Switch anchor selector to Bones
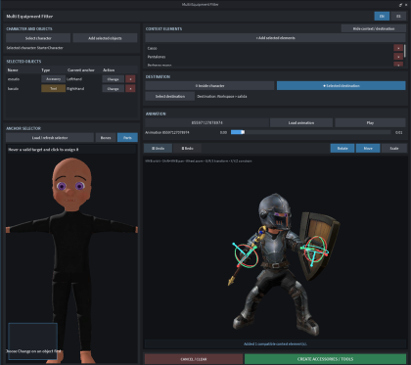The height and width of the screenshot is (365, 411). tap(106, 138)
